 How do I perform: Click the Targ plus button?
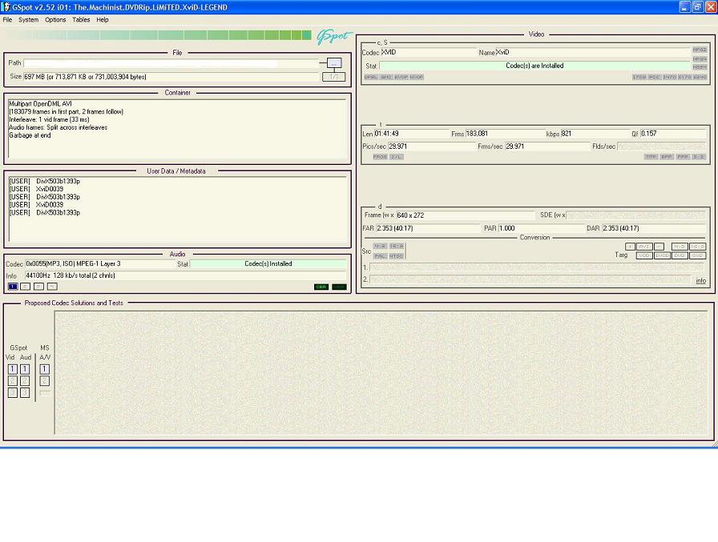point(630,247)
